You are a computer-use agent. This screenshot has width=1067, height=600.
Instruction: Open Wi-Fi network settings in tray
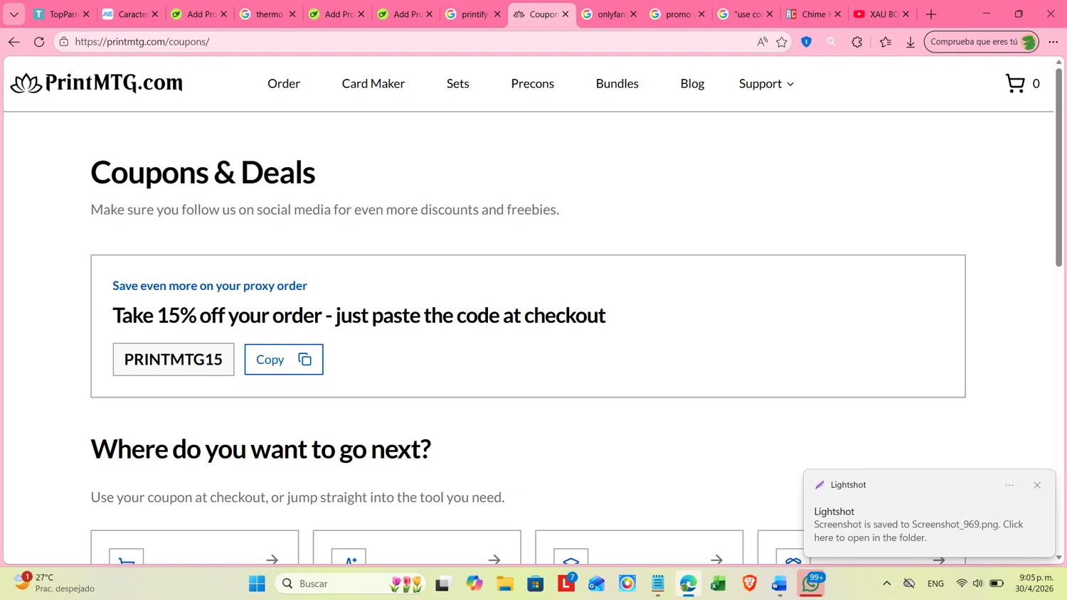(962, 584)
